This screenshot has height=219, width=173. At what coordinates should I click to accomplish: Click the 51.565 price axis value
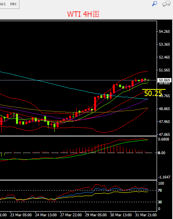[164, 70]
